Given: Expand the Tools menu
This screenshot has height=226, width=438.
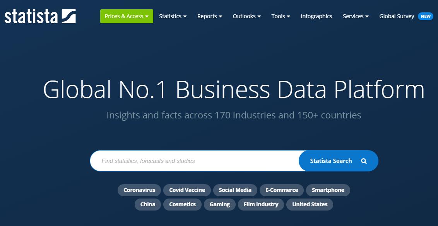Looking at the screenshot, I should [x=281, y=16].
